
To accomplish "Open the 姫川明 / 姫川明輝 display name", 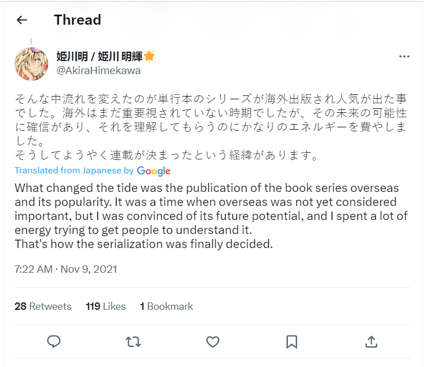I will click(100, 56).
